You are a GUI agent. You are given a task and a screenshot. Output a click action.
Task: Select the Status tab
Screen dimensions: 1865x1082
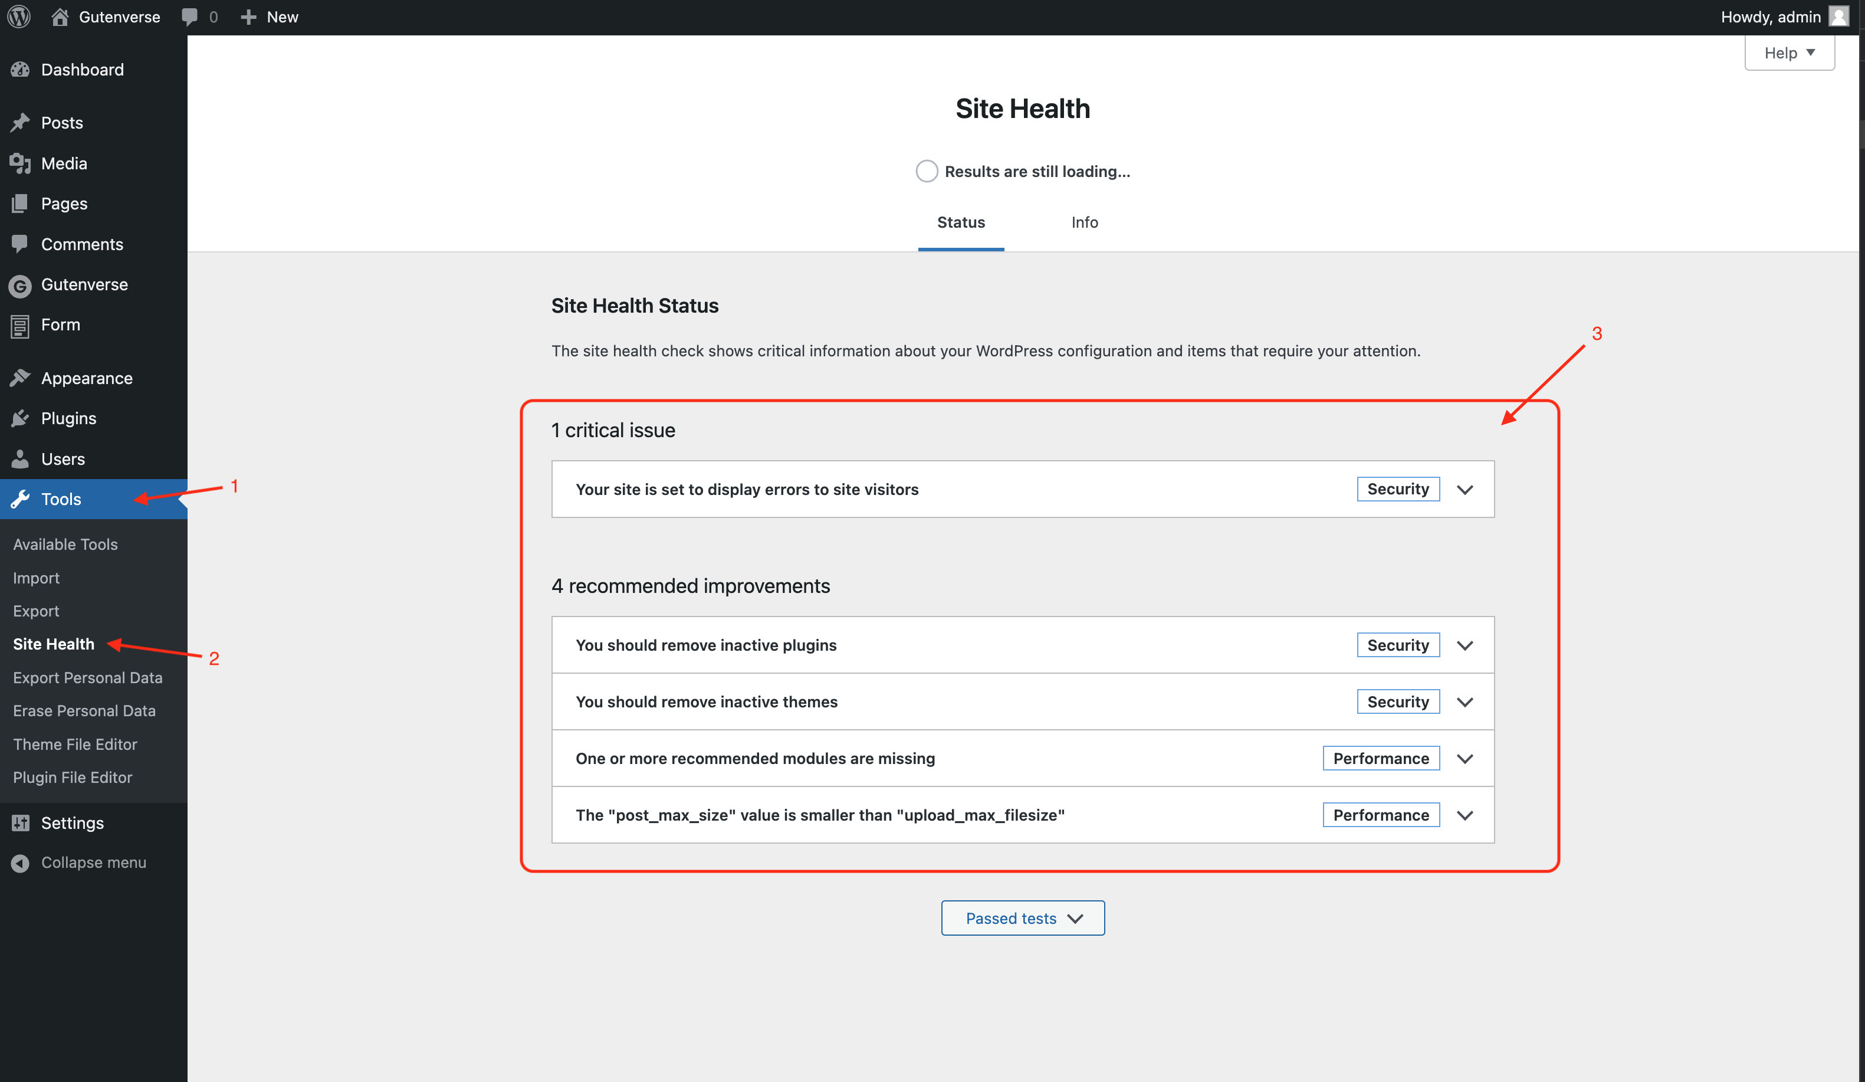pyautogui.click(x=961, y=222)
